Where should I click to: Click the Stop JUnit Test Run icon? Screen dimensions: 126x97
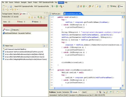[35, 17]
